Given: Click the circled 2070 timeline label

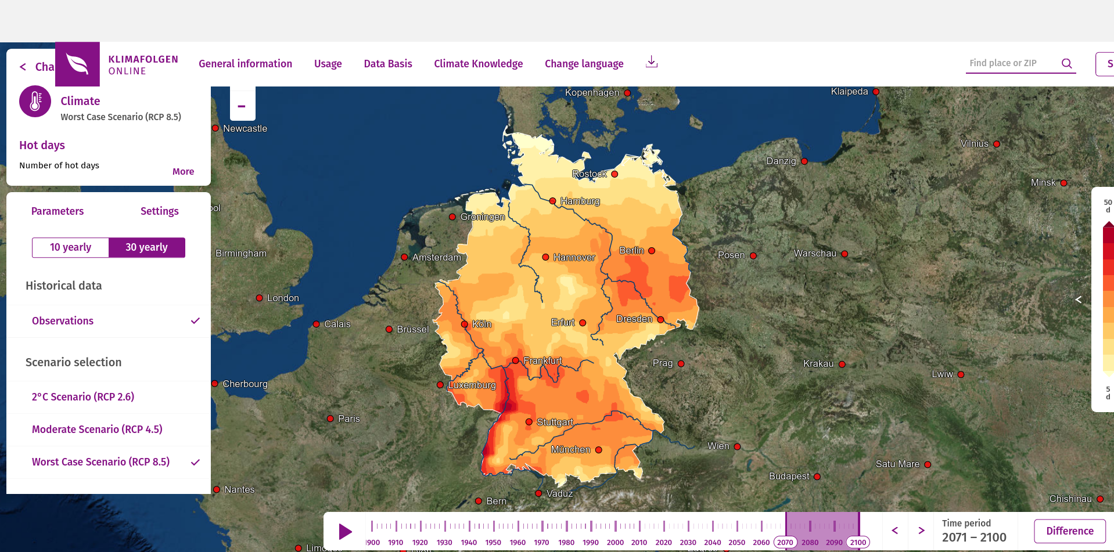Looking at the screenshot, I should click(x=785, y=542).
